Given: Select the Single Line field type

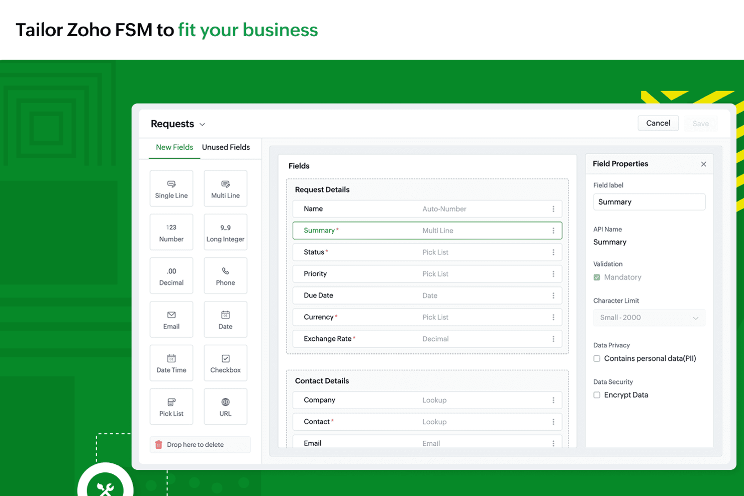Looking at the screenshot, I should tap(171, 188).
